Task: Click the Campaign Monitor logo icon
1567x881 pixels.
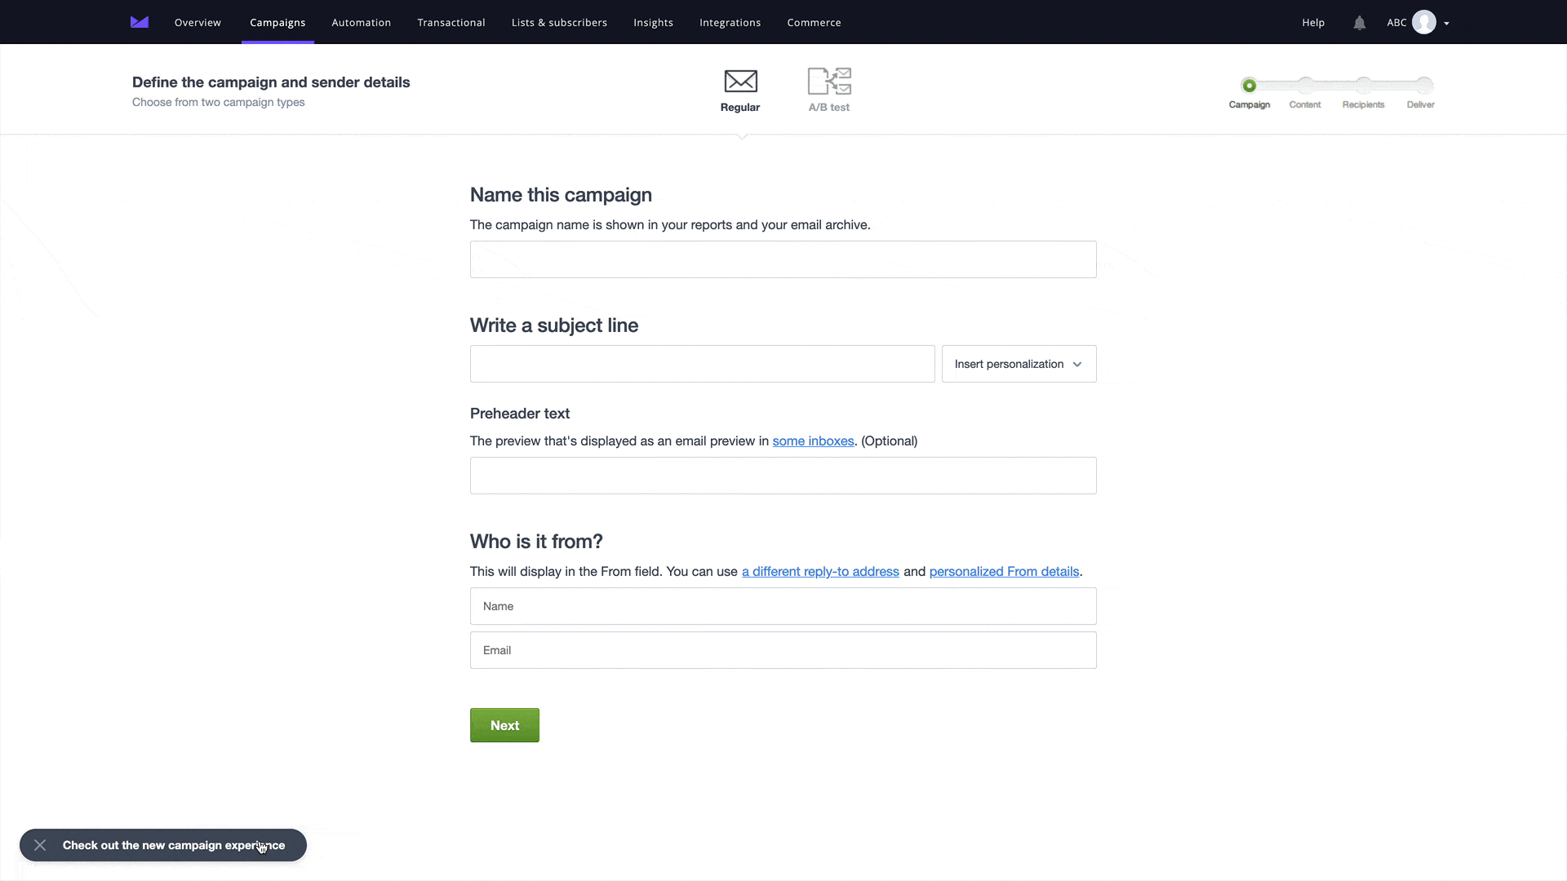Action: tap(140, 22)
